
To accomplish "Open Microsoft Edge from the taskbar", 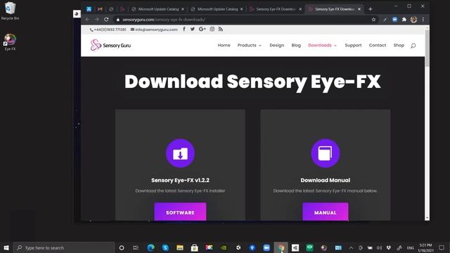I will 150,247.
